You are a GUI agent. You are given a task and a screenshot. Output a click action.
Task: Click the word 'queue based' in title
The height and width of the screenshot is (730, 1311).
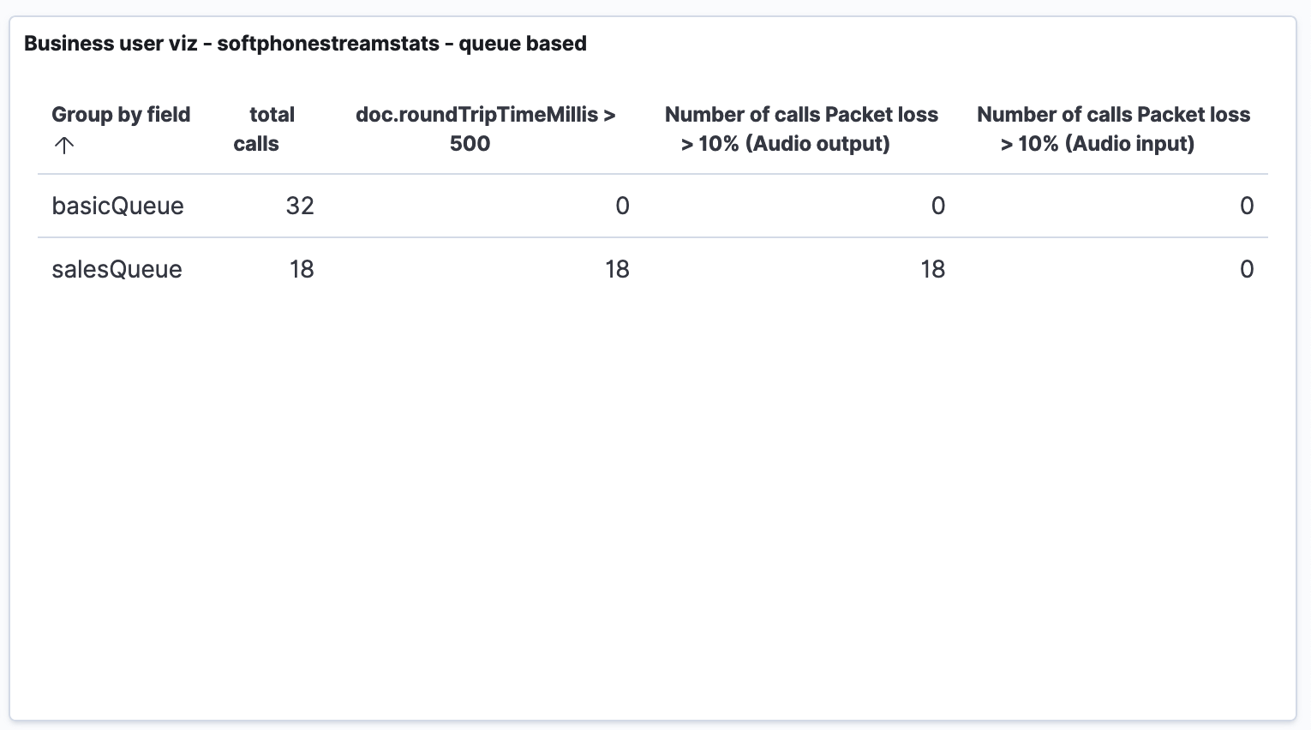pyautogui.click(x=523, y=44)
